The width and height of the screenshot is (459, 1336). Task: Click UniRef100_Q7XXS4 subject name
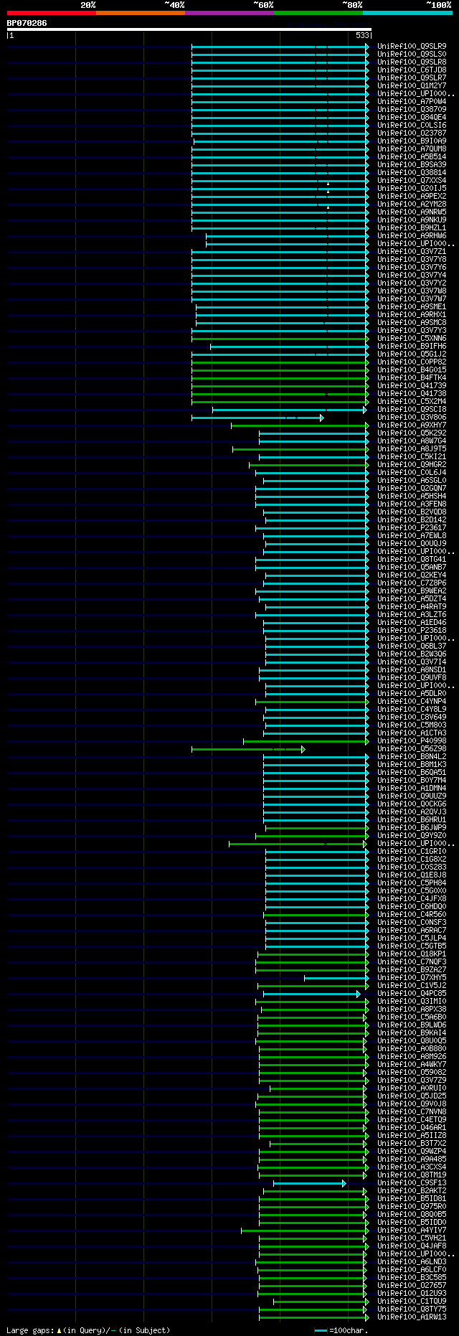(x=412, y=181)
